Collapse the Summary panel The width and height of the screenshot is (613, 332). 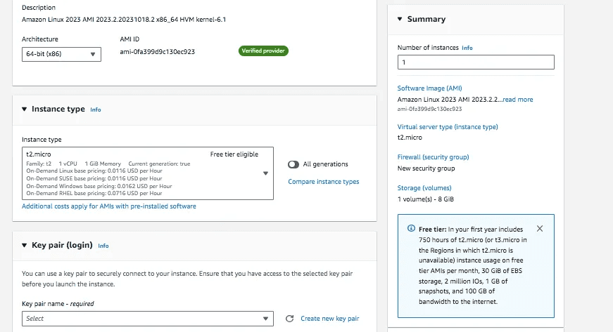pyautogui.click(x=400, y=19)
